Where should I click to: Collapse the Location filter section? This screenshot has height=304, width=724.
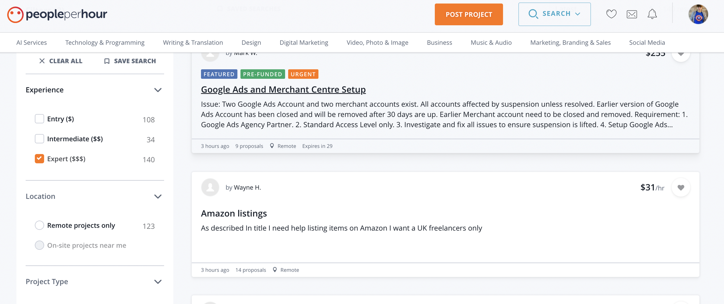158,197
